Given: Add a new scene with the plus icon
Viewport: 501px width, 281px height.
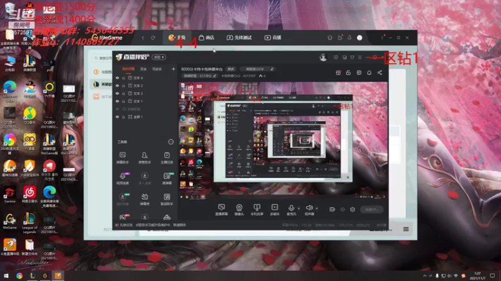Looking at the screenshot, I should click(173, 69).
